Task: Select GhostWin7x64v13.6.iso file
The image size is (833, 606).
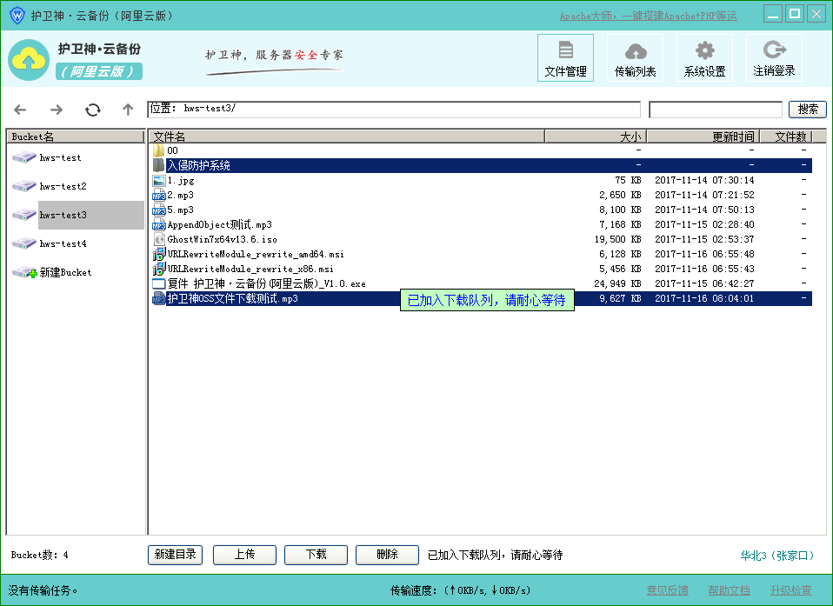Action: (x=481, y=240)
